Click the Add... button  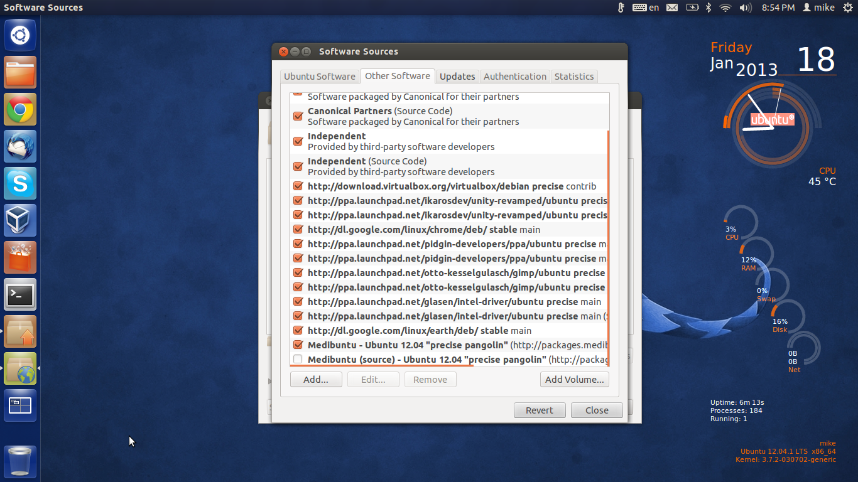pyautogui.click(x=316, y=380)
